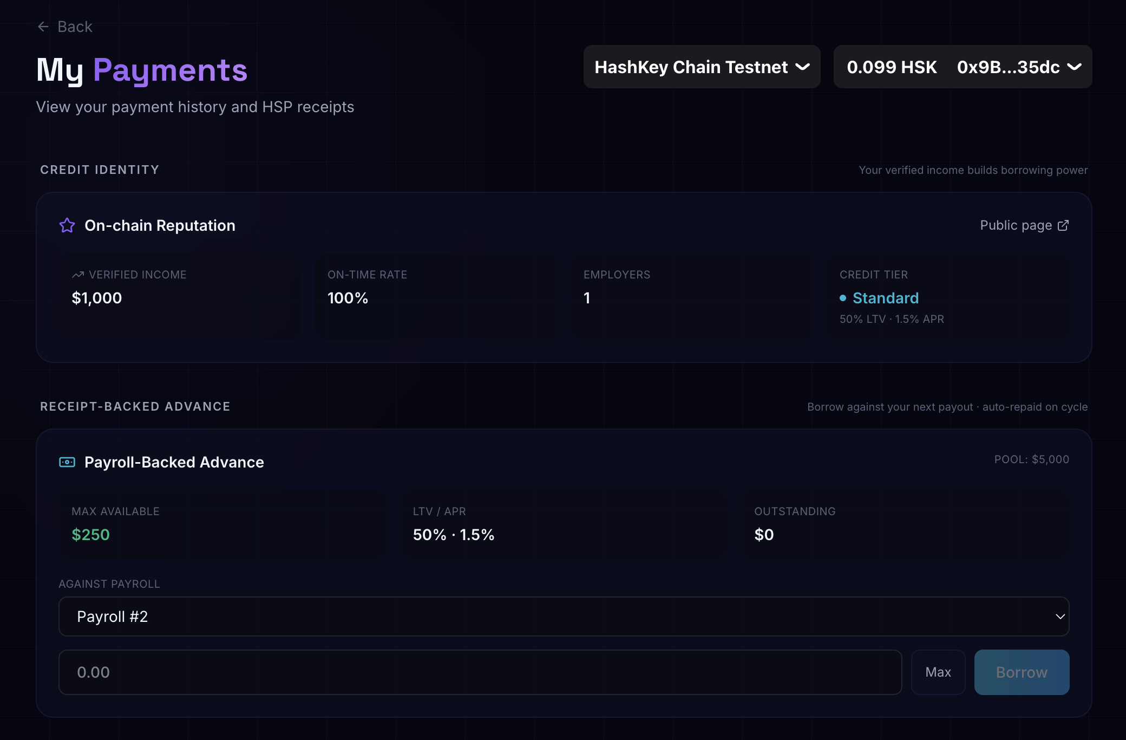
Task: Click the 50% LTV · 1.5% APR text
Action: point(892,319)
